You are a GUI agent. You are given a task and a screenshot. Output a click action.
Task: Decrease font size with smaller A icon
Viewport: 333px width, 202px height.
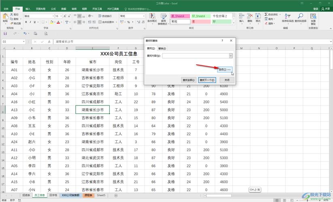69,16
